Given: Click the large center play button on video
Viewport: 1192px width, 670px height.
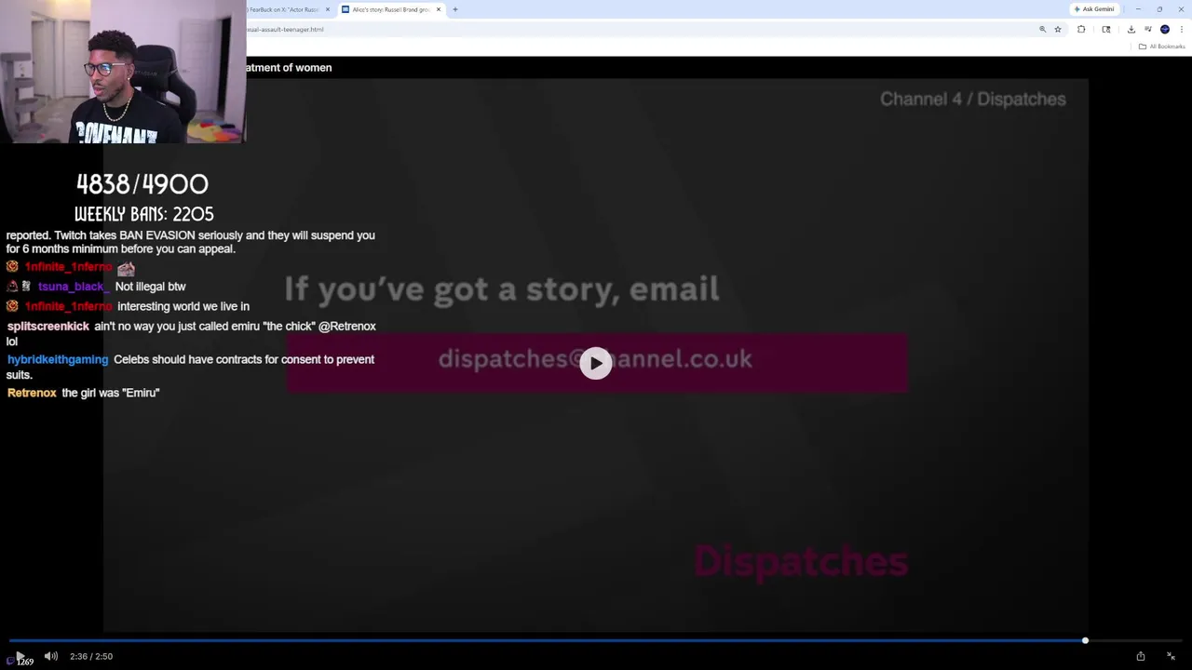Looking at the screenshot, I should coord(596,364).
